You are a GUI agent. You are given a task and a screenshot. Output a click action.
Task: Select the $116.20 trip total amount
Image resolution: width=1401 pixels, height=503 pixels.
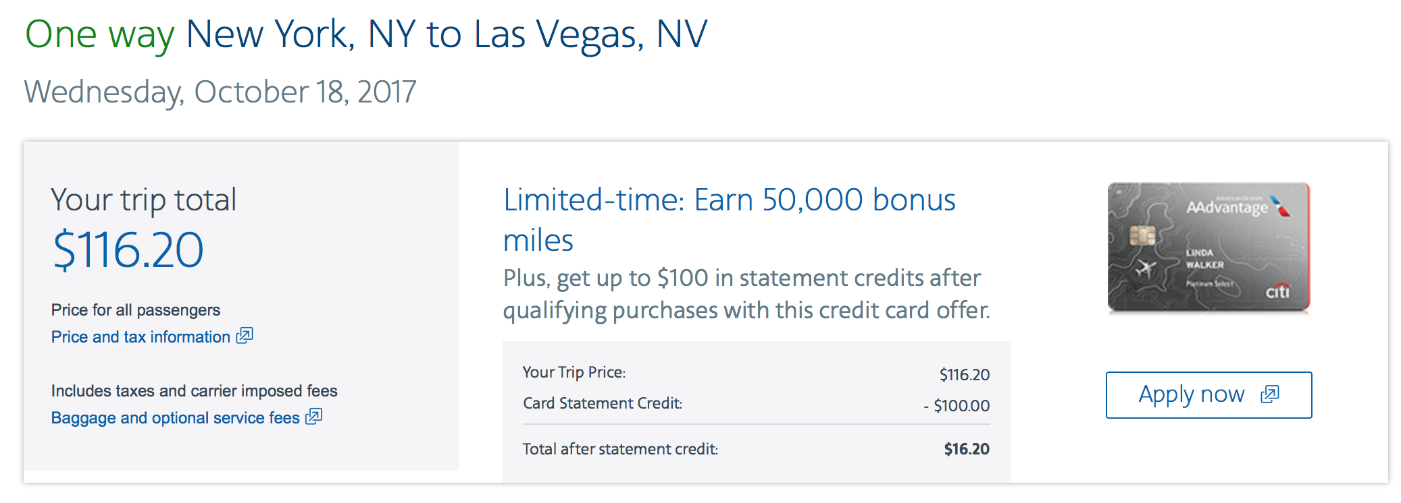[x=128, y=250]
